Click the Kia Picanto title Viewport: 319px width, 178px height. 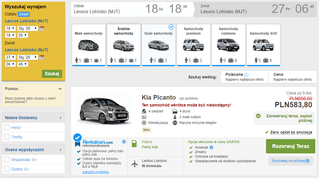pos(159,98)
